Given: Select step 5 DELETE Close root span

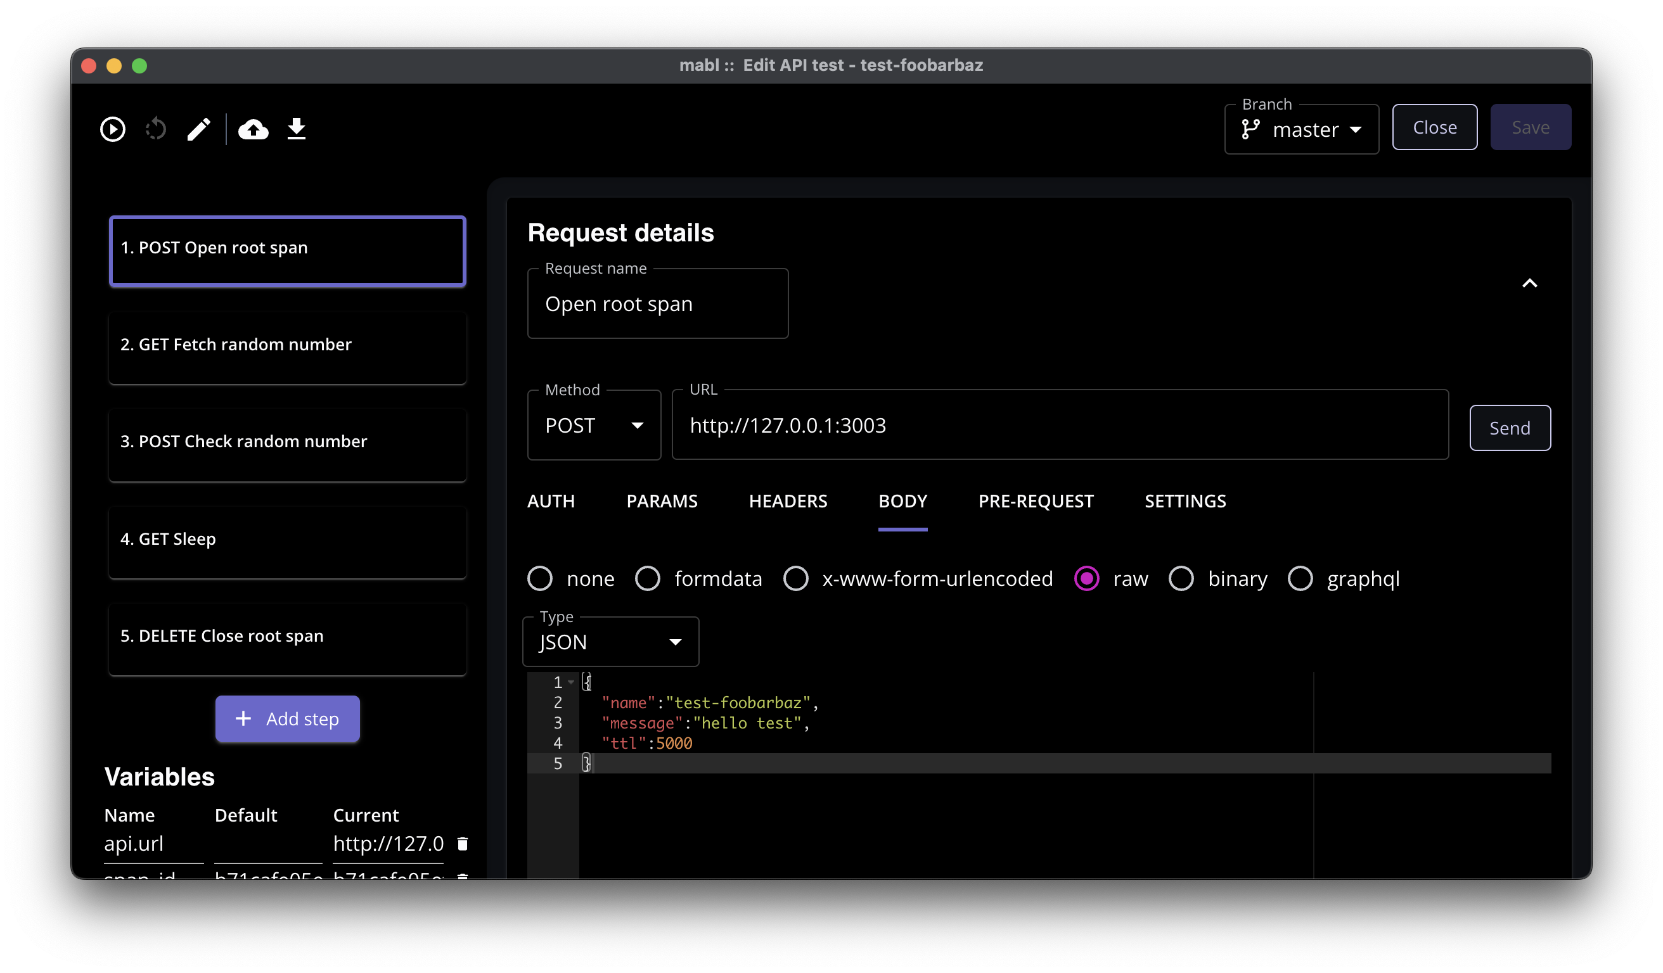Looking at the screenshot, I should coord(288,639).
